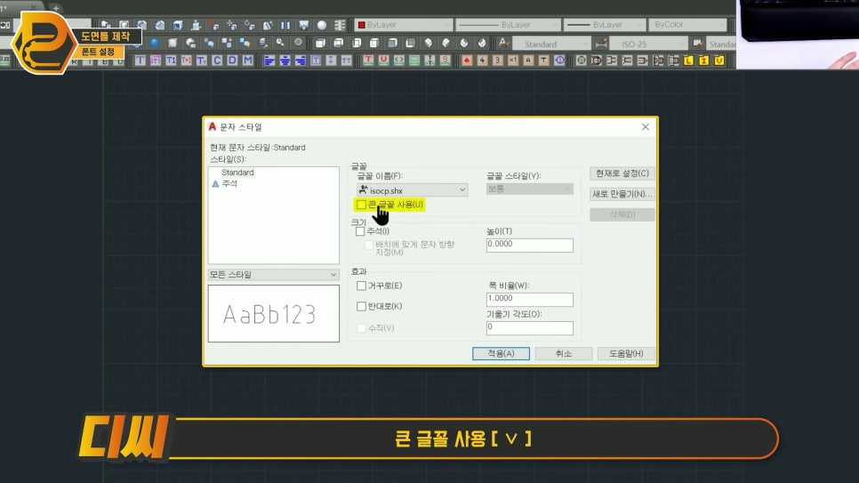
Task: Open dimension style icon beside ISO-25 dropdown
Action: point(601,43)
